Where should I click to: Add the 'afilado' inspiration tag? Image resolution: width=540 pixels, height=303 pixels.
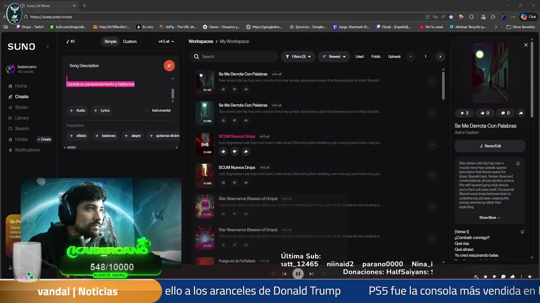point(78,136)
